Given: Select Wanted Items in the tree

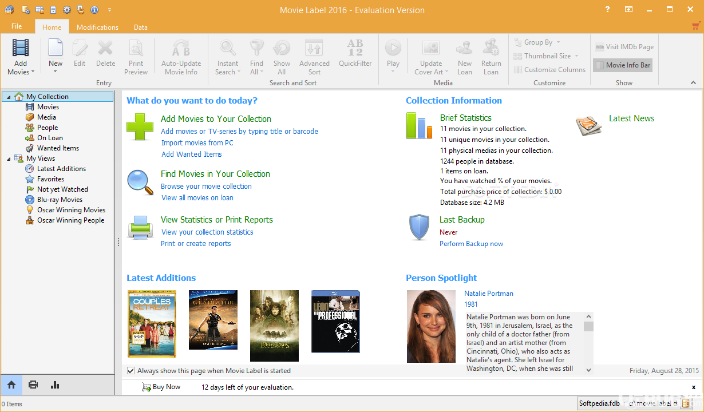Looking at the screenshot, I should coord(58,148).
